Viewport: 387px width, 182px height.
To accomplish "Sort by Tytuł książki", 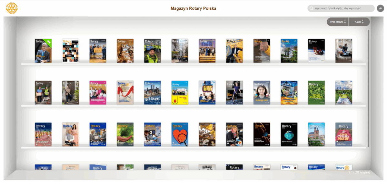I will point(337,22).
